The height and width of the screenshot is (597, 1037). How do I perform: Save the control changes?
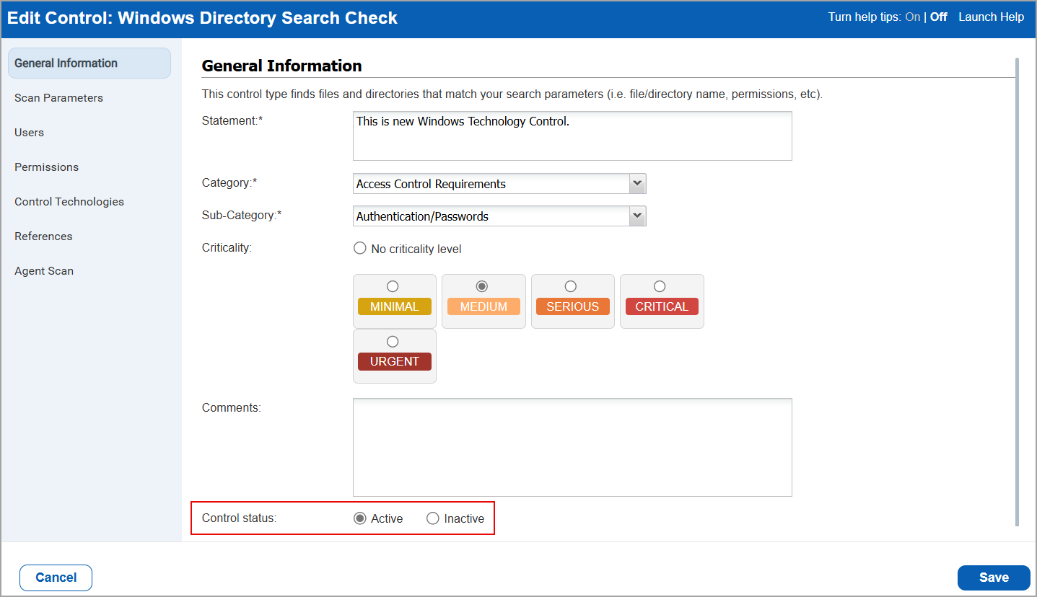(x=994, y=578)
